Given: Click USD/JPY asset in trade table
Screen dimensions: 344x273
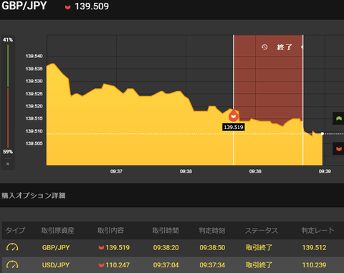Looking at the screenshot, I should 56,265.
